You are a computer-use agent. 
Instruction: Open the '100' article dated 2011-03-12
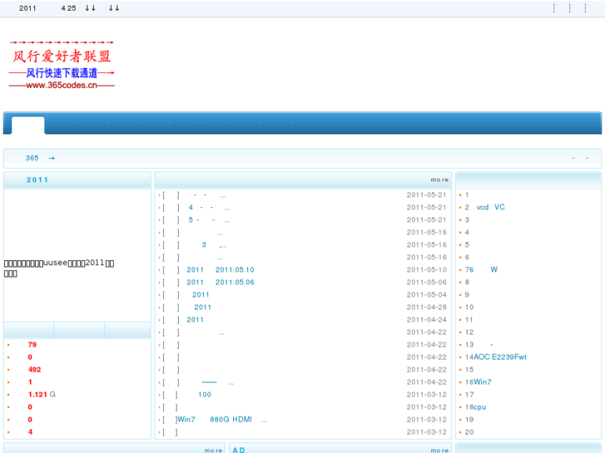point(205,395)
